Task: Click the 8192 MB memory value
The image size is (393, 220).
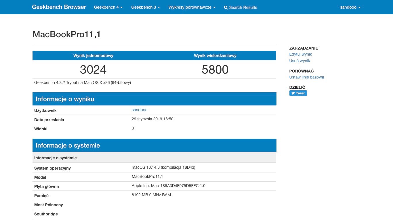Action: [151, 195]
